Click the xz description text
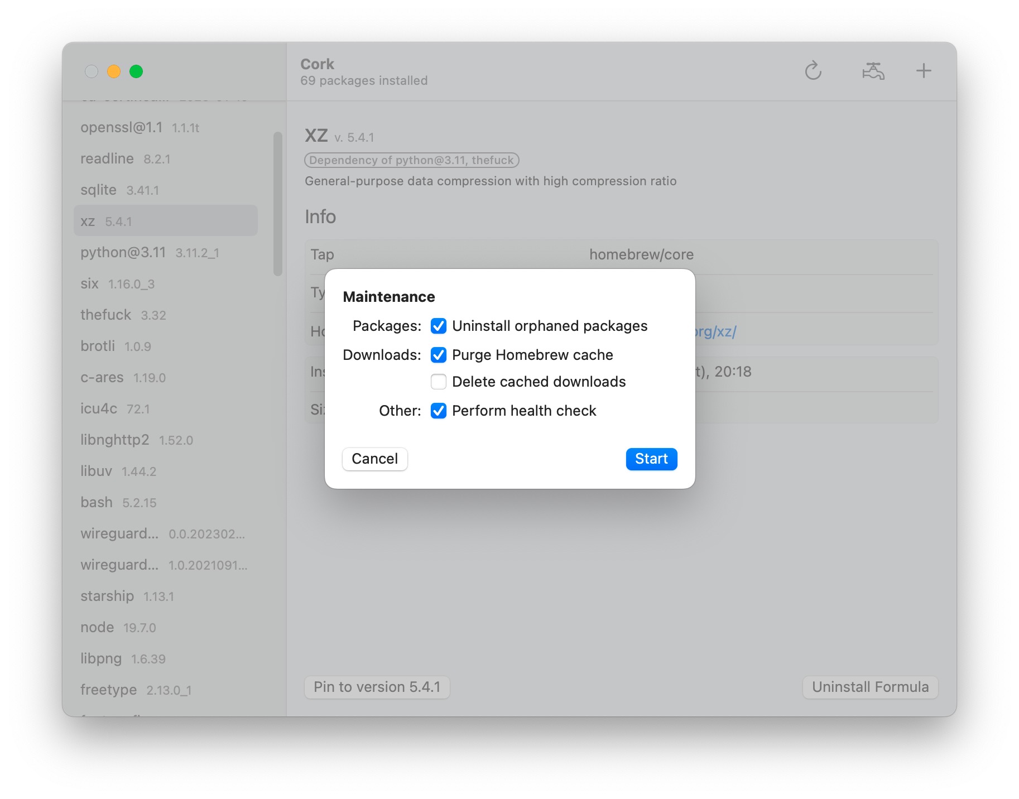1019x799 pixels. (x=491, y=181)
